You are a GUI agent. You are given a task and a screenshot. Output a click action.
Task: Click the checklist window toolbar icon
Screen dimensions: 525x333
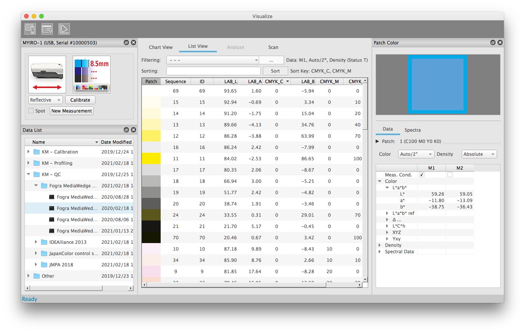tap(47, 29)
